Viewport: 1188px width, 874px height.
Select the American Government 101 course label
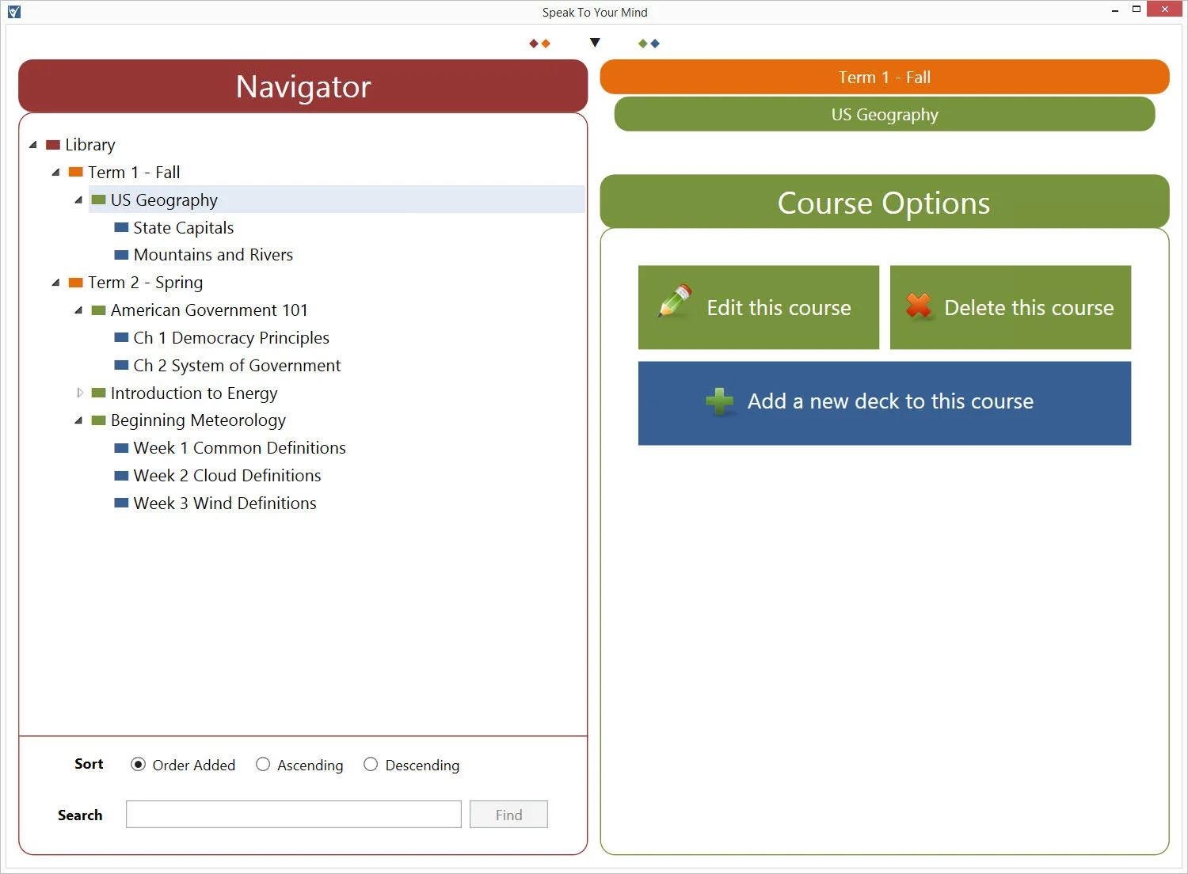point(209,310)
